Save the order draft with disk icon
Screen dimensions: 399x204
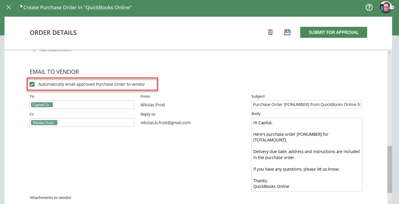pos(287,32)
